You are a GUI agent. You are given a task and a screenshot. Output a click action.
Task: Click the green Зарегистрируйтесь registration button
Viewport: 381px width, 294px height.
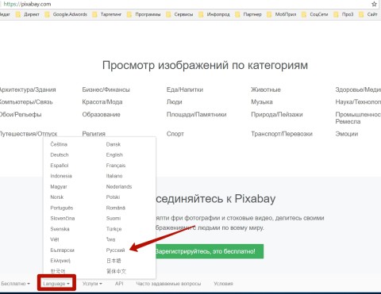pyautogui.click(x=209, y=251)
